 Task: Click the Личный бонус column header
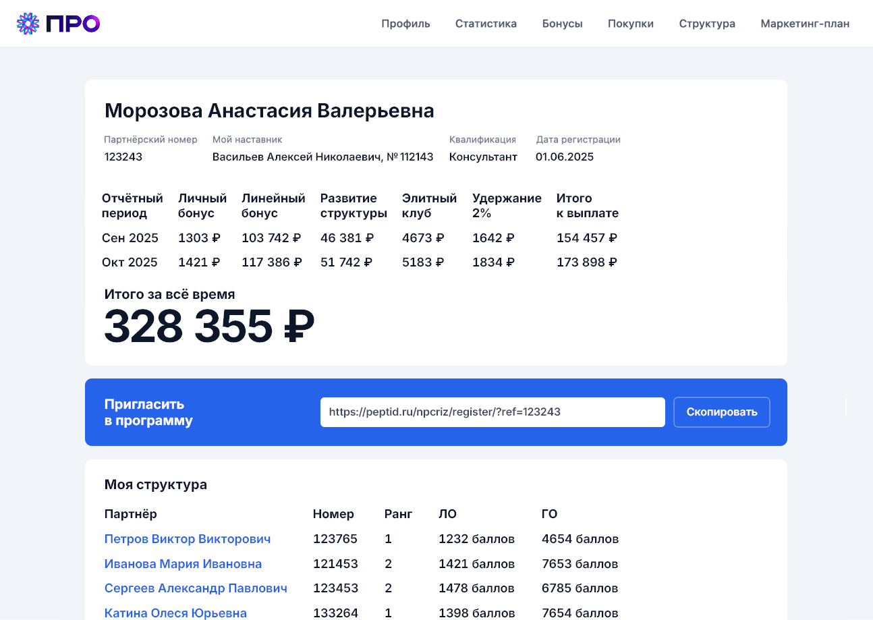click(x=202, y=206)
